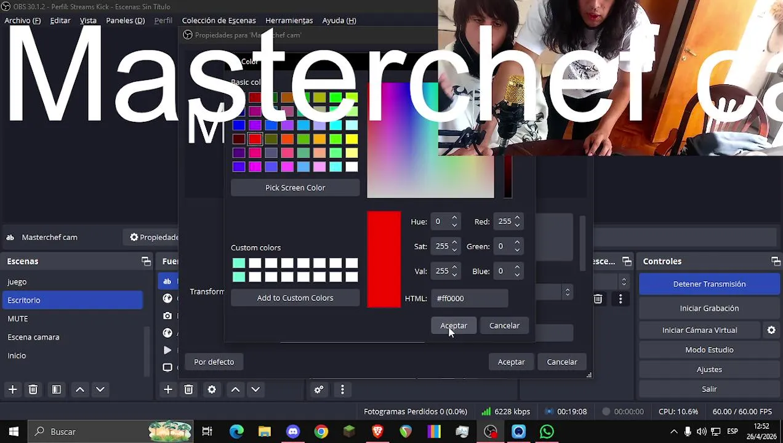The image size is (783, 443).
Task: Open Ajustes from Controles panel
Action: click(x=709, y=369)
